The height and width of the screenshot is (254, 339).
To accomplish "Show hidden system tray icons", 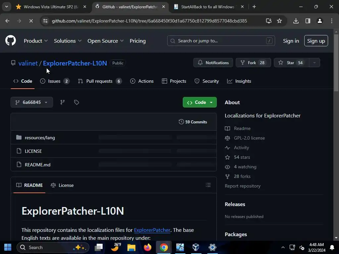I will [x=283, y=247].
